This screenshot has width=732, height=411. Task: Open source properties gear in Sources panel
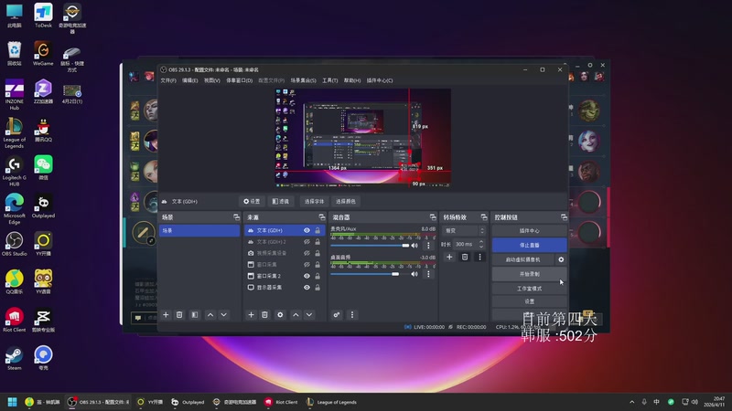click(280, 315)
